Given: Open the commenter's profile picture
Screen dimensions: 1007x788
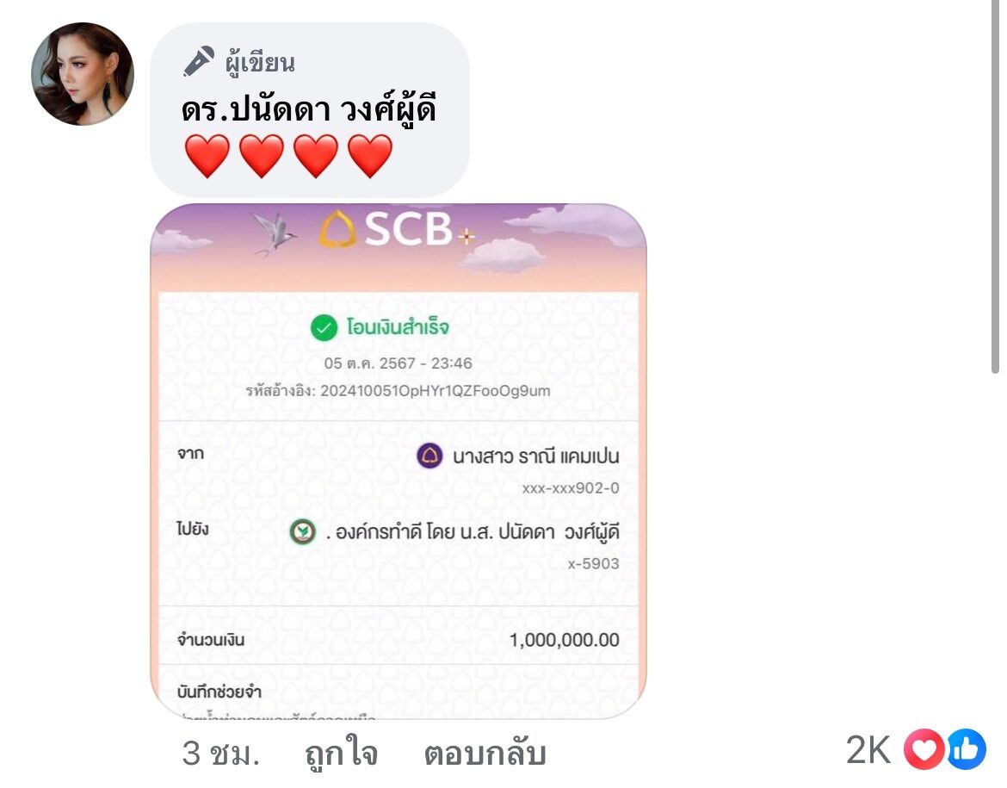Looking at the screenshot, I should 83,74.
